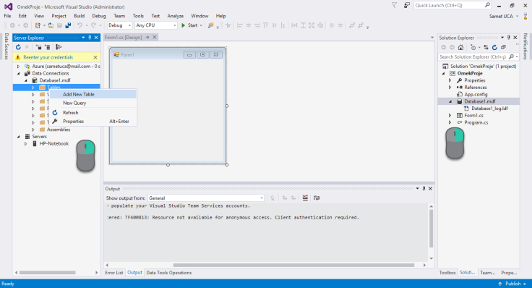The image size is (532, 288).
Task: Pin the Solution Explorer panel
Action: point(509,38)
